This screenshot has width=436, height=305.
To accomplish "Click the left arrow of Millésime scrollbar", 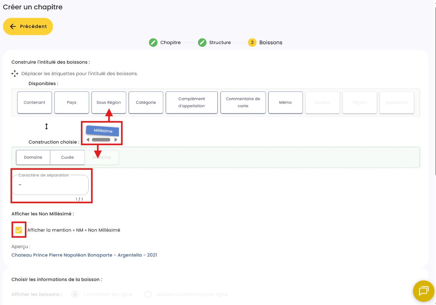I will point(88,140).
